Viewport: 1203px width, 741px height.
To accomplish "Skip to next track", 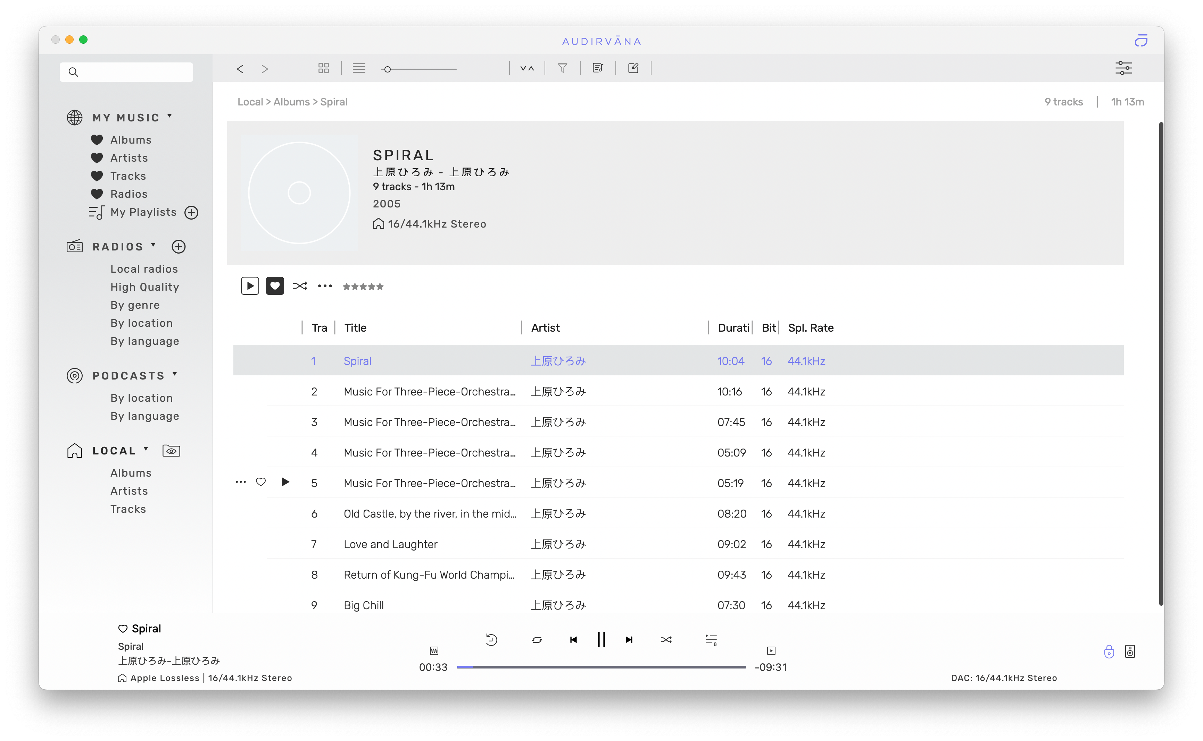I will pos(629,640).
